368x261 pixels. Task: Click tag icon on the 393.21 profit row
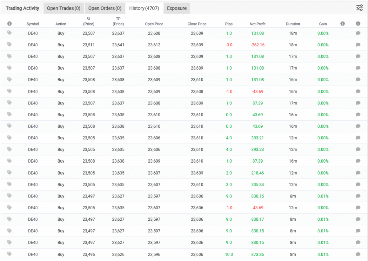point(9,138)
